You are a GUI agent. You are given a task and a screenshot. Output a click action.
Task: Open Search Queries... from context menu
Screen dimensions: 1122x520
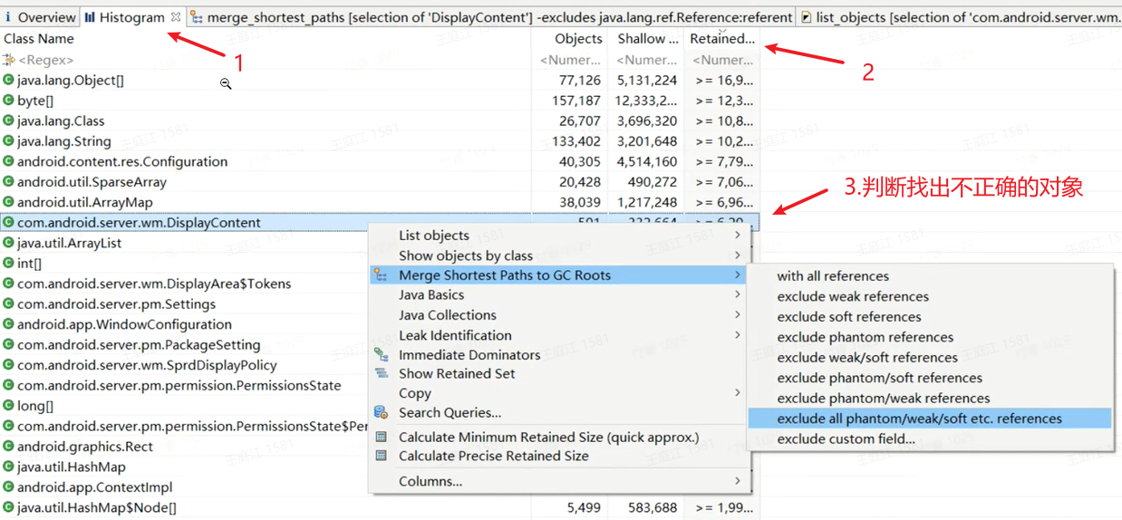(x=558, y=413)
